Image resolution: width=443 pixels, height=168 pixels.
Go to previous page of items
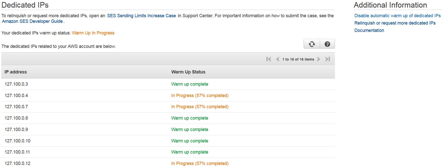(278, 59)
